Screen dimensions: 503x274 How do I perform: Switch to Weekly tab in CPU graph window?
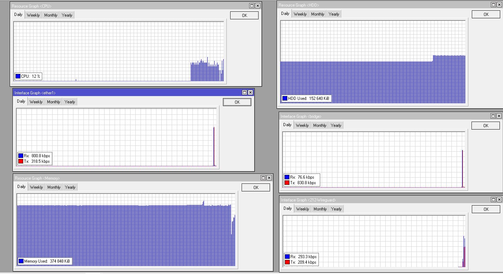tap(33, 15)
